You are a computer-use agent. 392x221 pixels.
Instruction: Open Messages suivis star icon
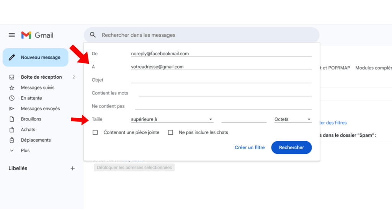click(x=12, y=87)
